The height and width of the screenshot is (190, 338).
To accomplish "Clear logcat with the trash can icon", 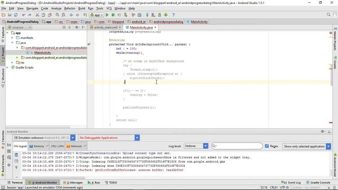I will tap(16, 155).
